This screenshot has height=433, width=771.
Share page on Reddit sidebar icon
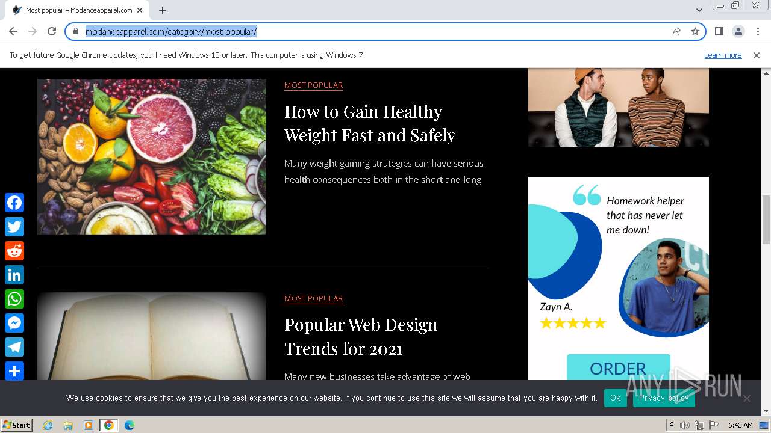tap(14, 251)
